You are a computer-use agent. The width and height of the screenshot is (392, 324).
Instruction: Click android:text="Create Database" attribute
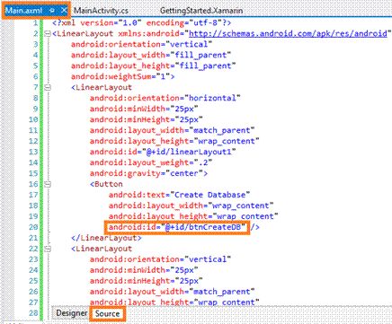click(179, 195)
